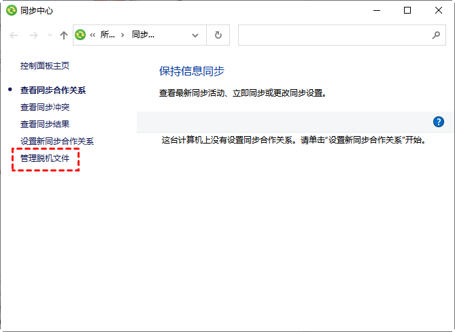Click 设置新同步合作关系 link
455x332 pixels.
point(57,142)
